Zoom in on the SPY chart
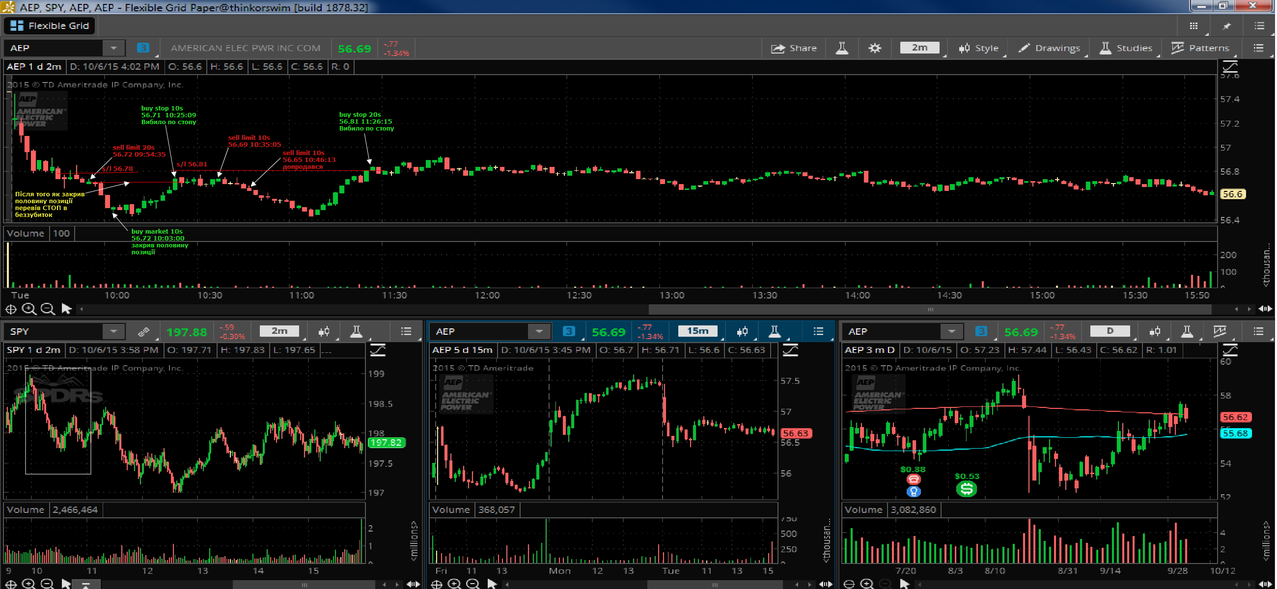The image size is (1277, 589). [x=29, y=584]
